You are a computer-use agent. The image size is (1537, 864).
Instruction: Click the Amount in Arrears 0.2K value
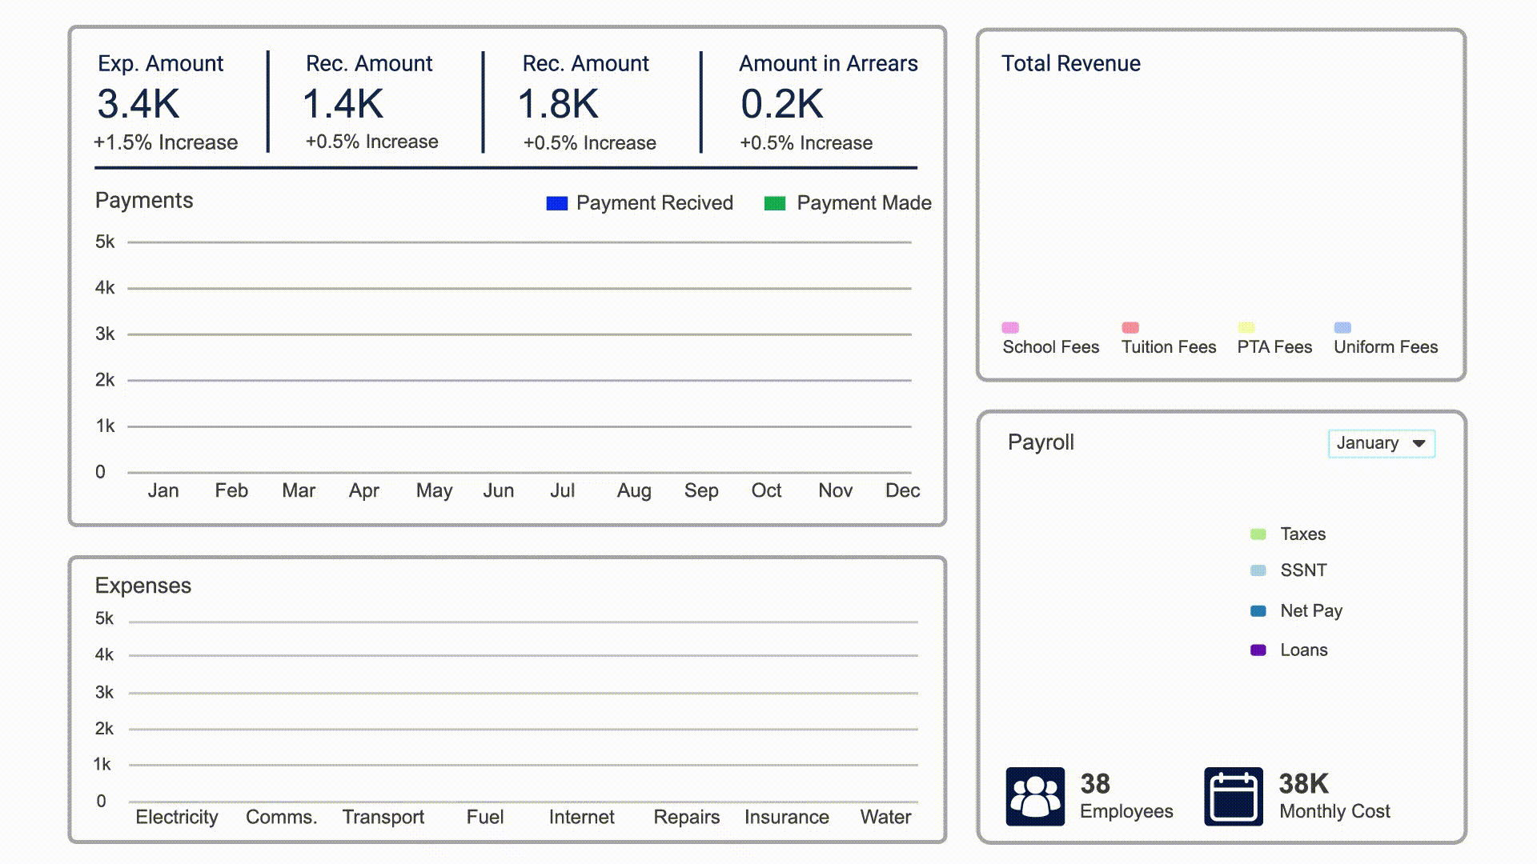(x=782, y=104)
